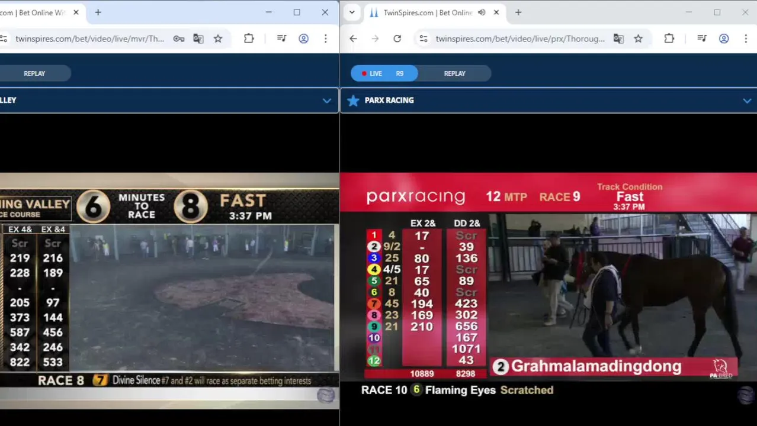Open extensions menu in right window
The height and width of the screenshot is (426, 757).
669,38
